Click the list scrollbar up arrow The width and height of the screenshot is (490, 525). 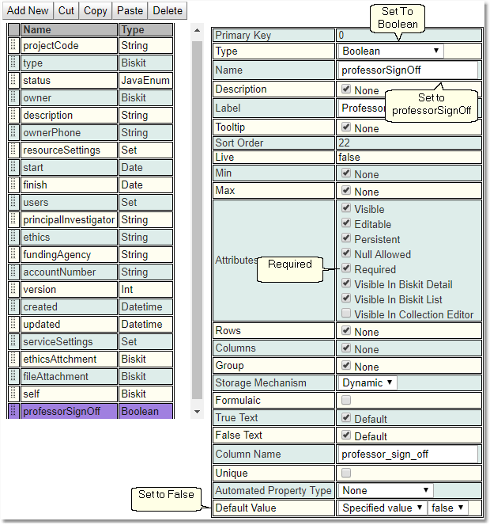click(197, 29)
